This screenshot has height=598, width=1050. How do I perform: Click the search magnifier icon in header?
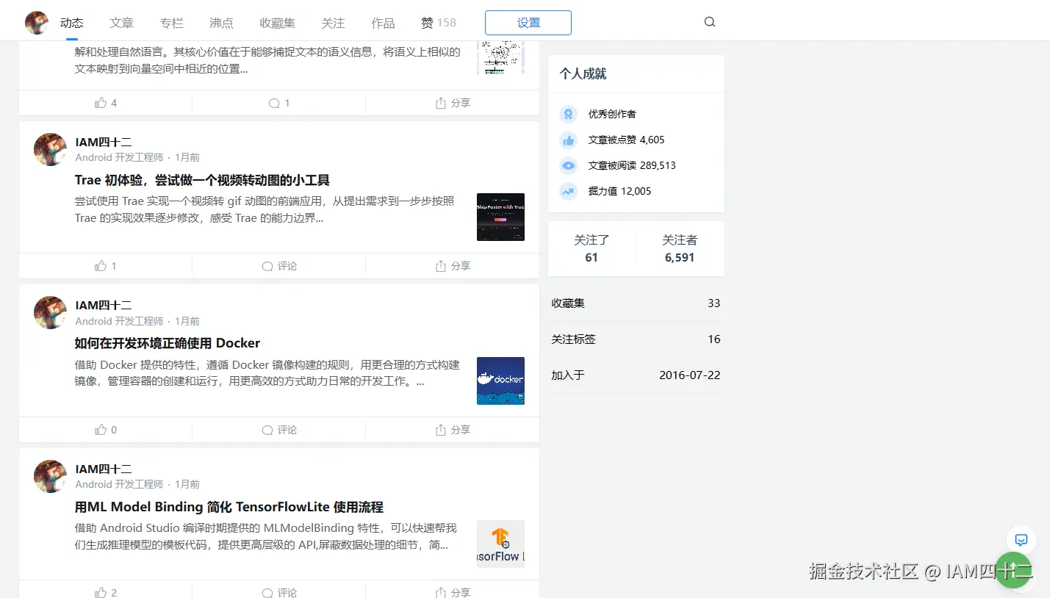click(x=710, y=22)
